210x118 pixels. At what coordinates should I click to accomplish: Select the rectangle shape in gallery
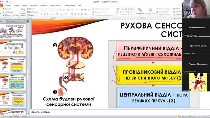126,9
